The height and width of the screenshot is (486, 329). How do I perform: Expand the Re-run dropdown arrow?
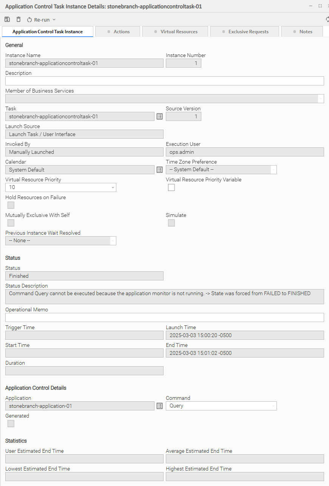pos(54,20)
